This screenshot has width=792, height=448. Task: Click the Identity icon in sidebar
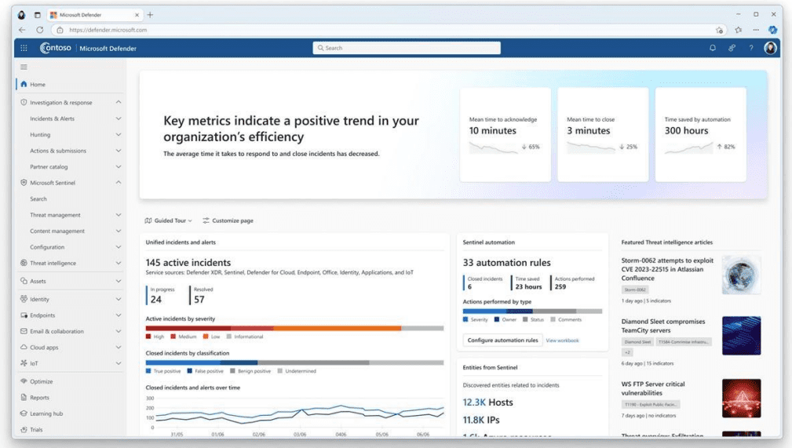pos(24,299)
